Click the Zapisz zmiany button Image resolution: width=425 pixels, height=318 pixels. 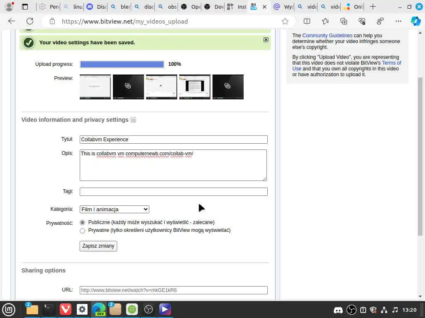point(98,246)
